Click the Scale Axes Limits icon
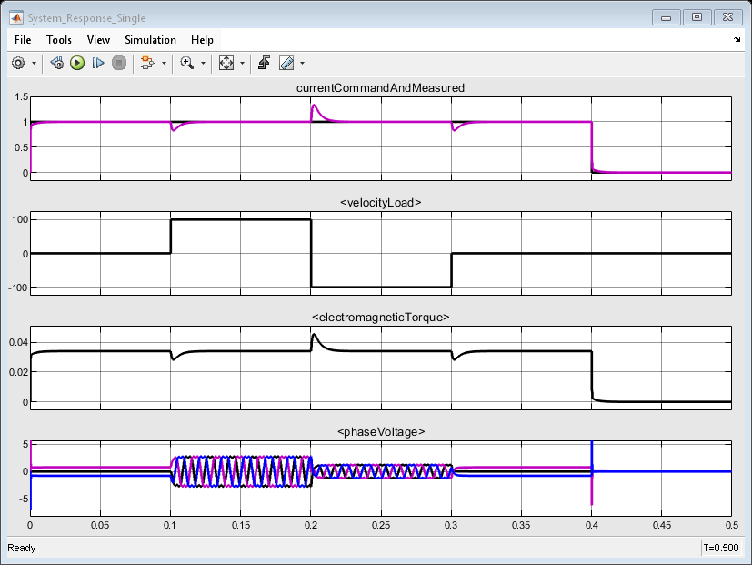This screenshot has width=752, height=565. [x=226, y=63]
